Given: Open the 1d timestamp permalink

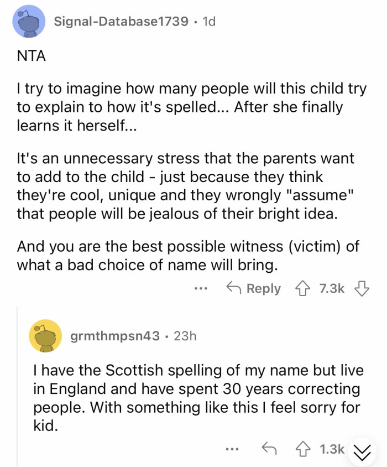Looking at the screenshot, I should [209, 22].
